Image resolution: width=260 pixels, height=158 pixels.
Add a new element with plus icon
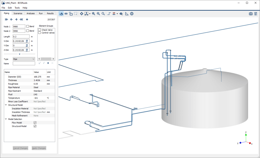tap(27, 19)
